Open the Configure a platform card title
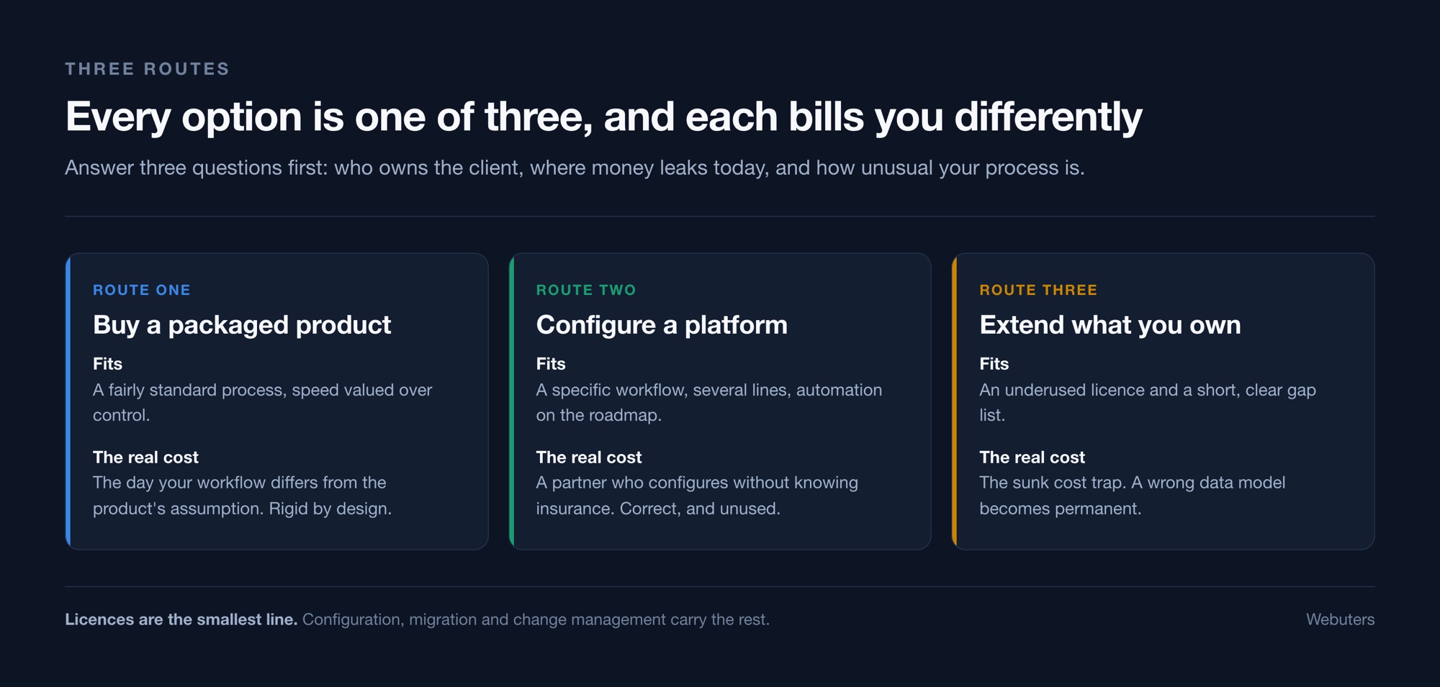The width and height of the screenshot is (1440, 687). click(662, 325)
